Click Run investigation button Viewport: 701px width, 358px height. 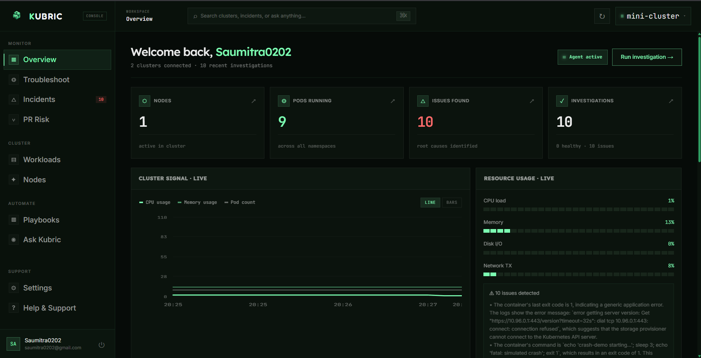[x=647, y=57]
